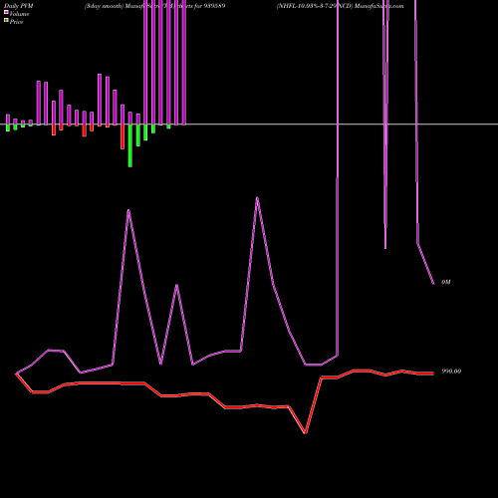Click the MunafaSutra.com watermark title text
Viewport: 498px width, 498px height.
pos(379,6)
